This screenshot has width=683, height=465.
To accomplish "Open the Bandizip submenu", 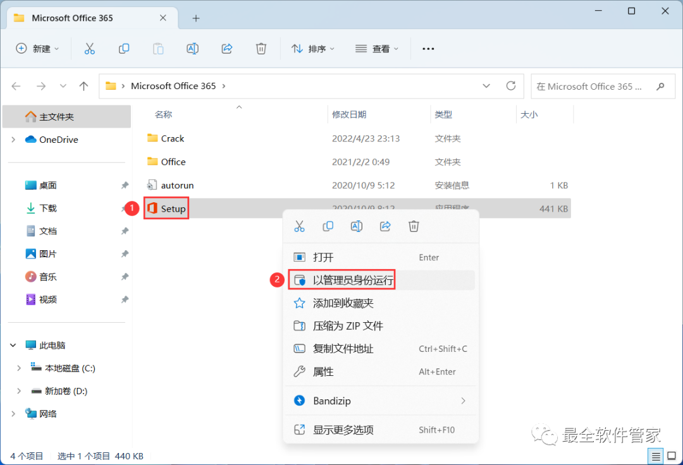I will [x=380, y=401].
